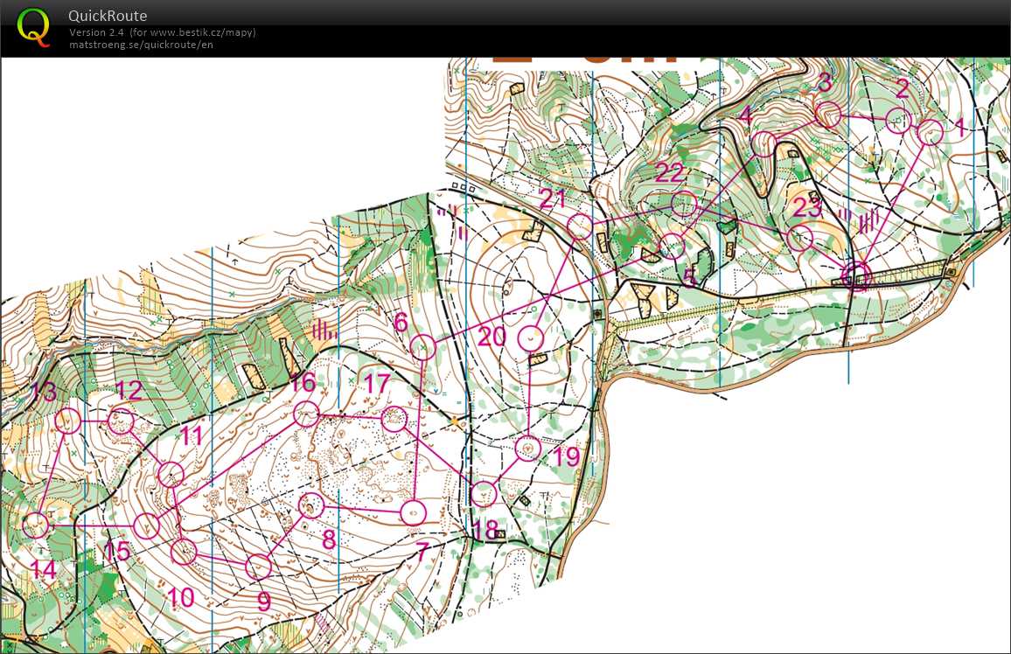The image size is (1011, 654).
Task: Select the control circle for checkpoint 3
Action: point(828,114)
